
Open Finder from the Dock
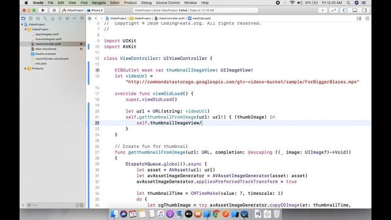pyautogui.click(x=114, y=214)
